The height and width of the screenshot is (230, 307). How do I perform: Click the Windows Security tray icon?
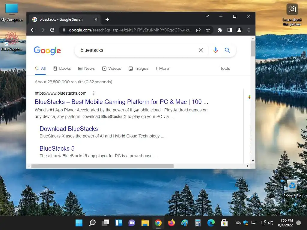pyautogui.click(x=246, y=223)
